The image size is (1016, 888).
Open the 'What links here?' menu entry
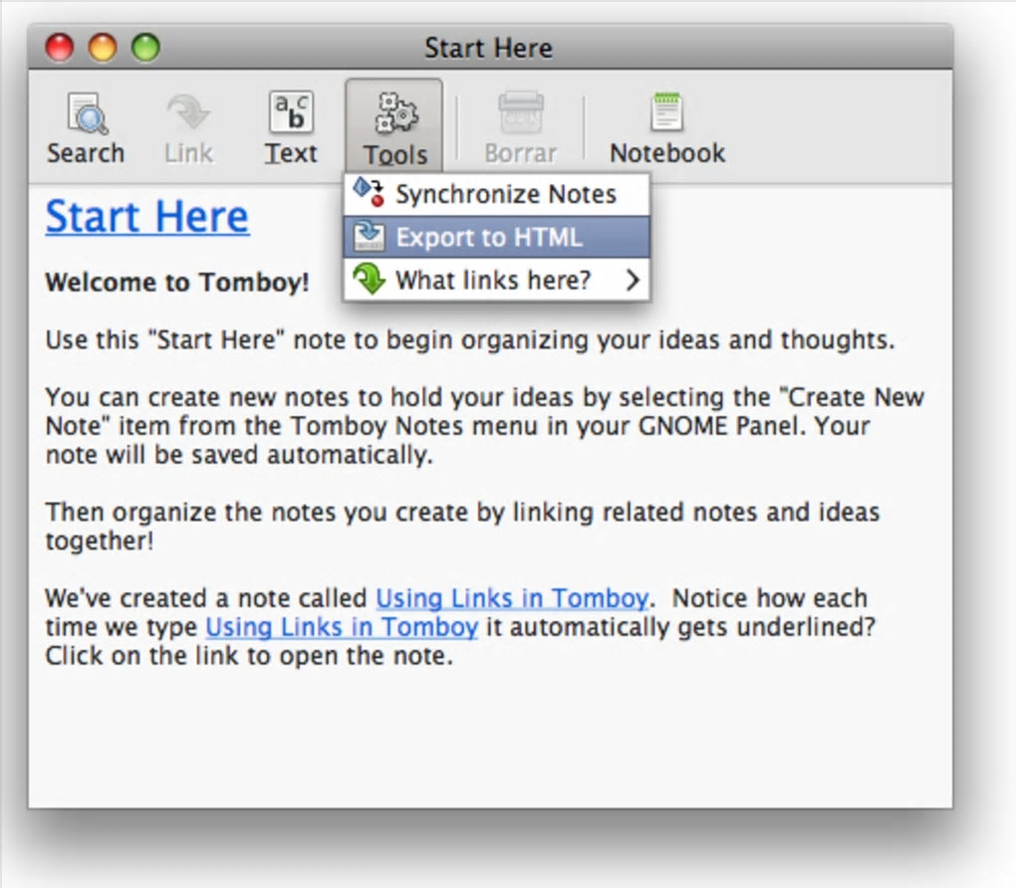(496, 280)
